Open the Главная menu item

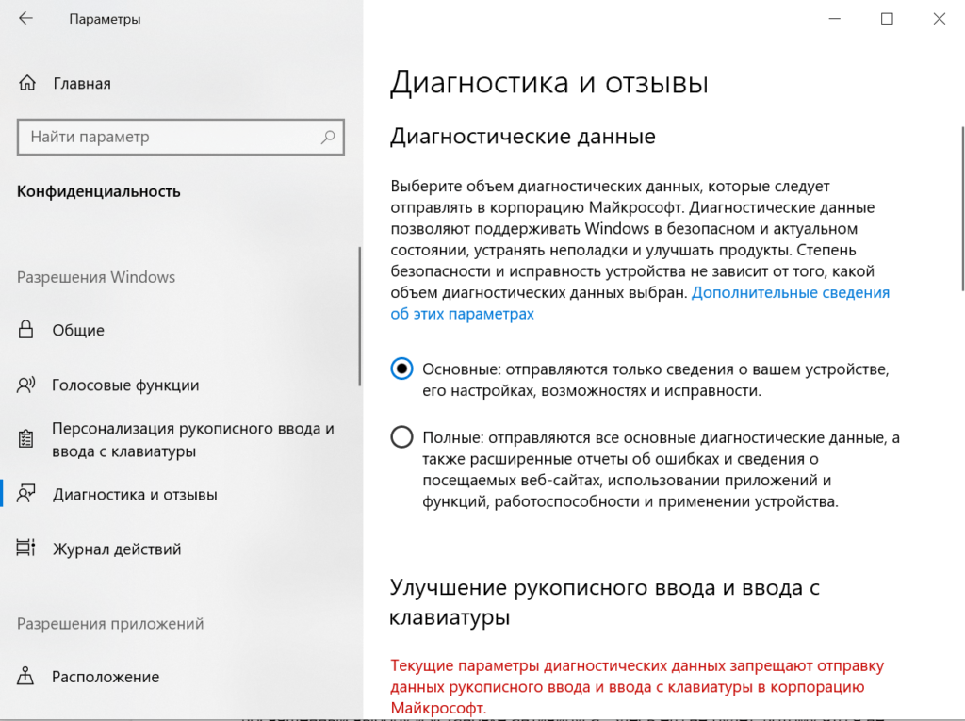tap(82, 83)
